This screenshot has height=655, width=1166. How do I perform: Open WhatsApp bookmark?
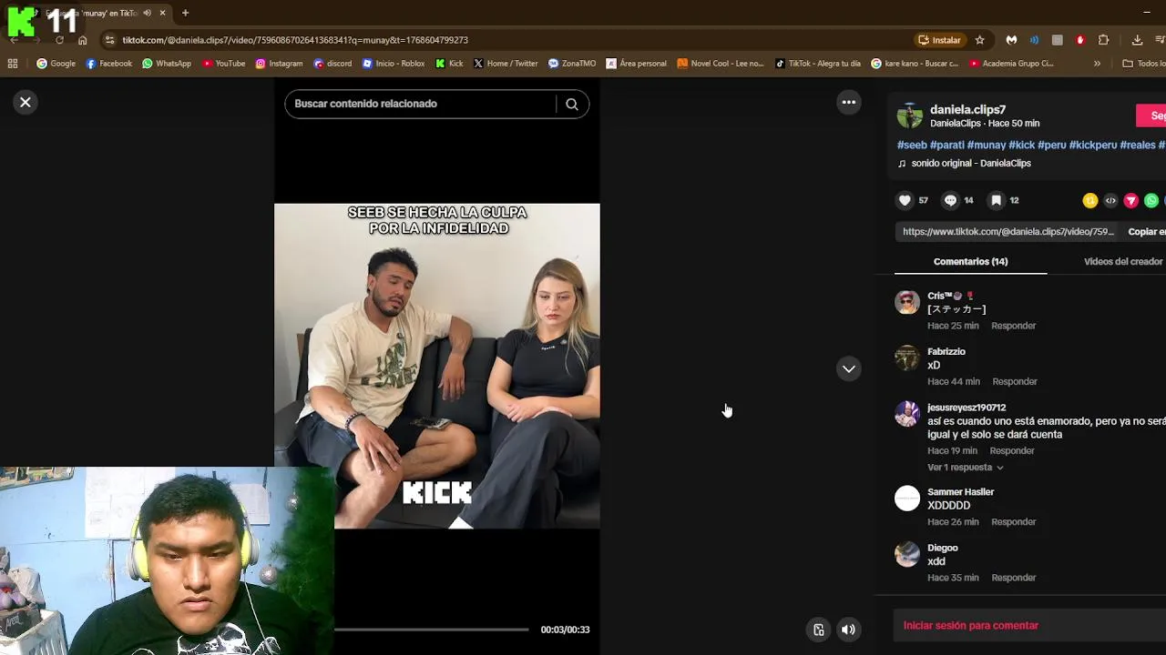pos(167,64)
